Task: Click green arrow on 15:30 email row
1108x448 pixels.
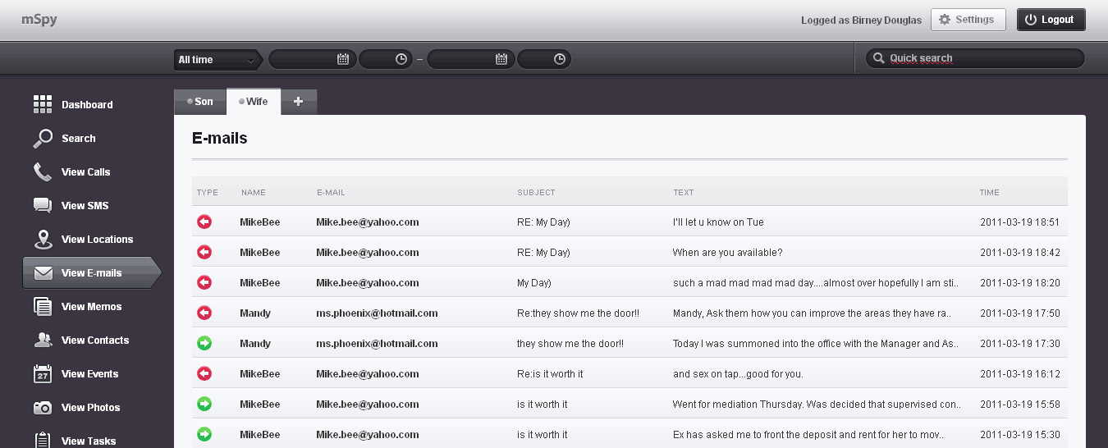Action: [204, 434]
